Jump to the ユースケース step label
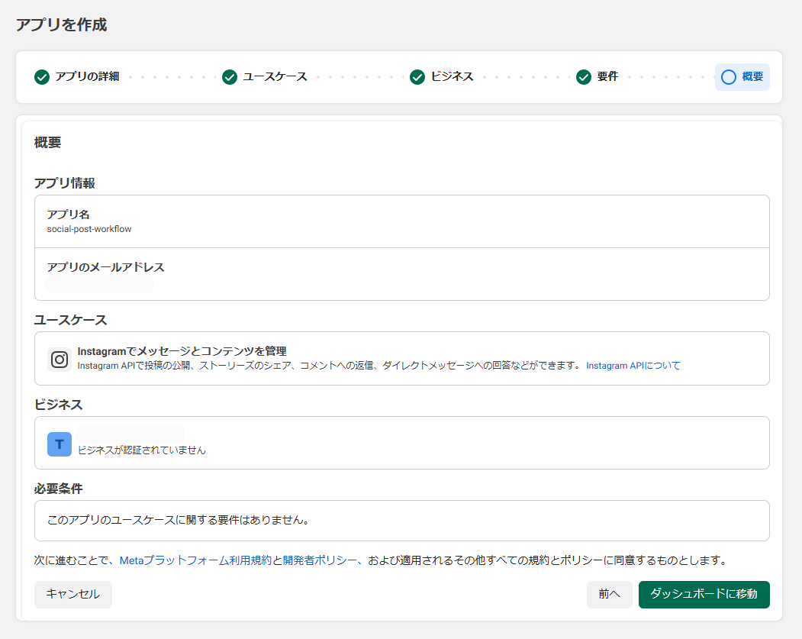Screen dimensions: 802x639 pyautogui.click(x=275, y=77)
